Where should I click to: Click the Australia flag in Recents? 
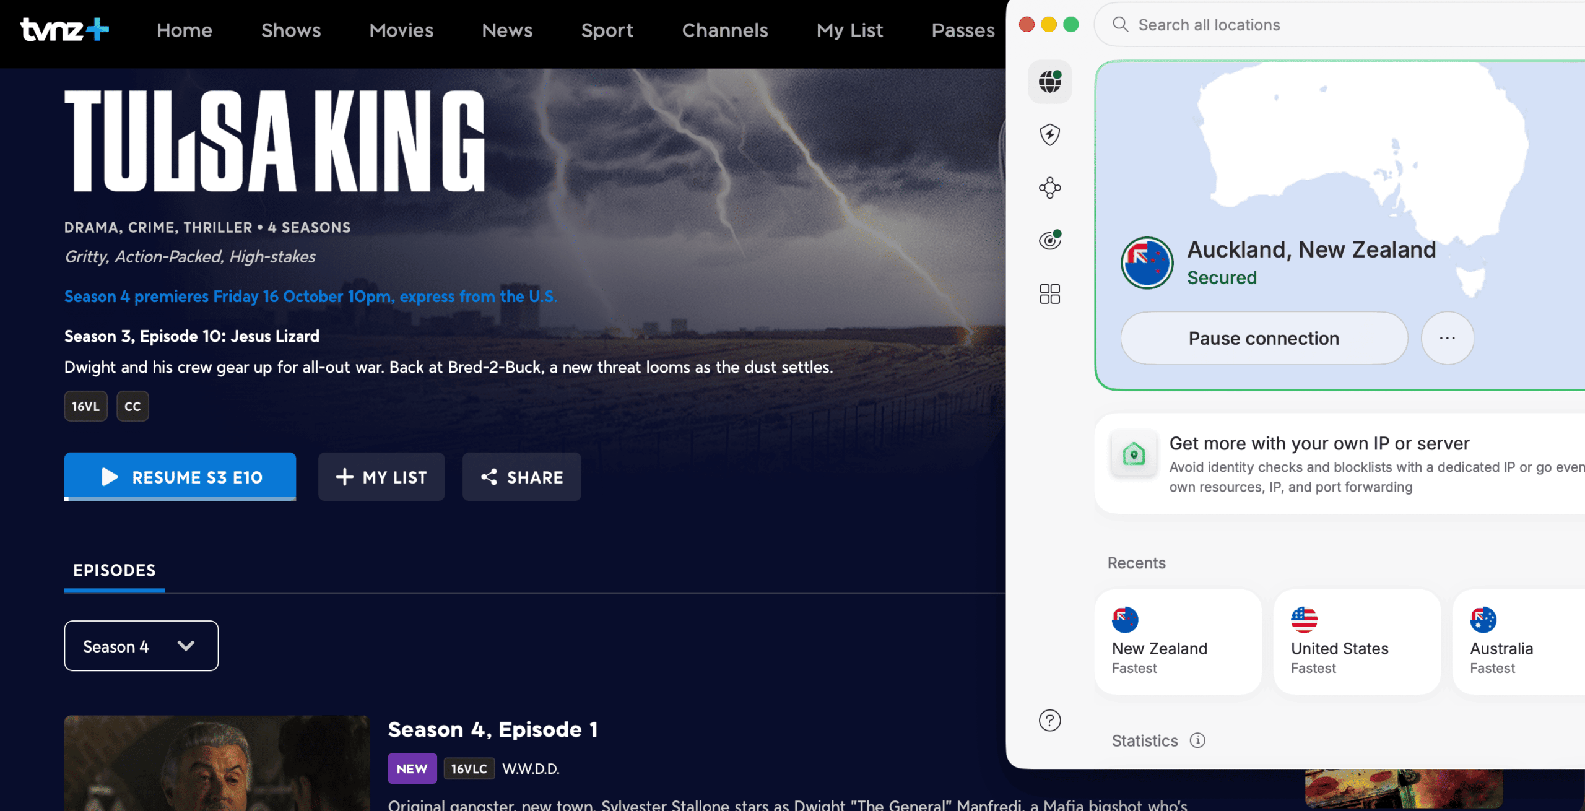1483,620
